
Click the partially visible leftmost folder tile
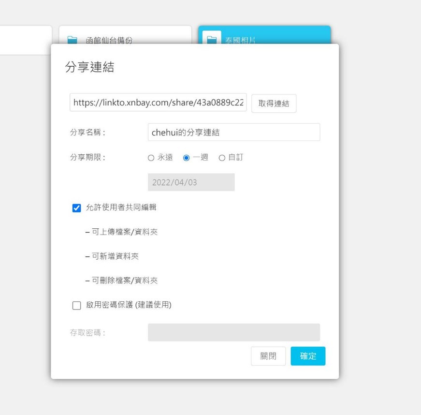(x=25, y=40)
